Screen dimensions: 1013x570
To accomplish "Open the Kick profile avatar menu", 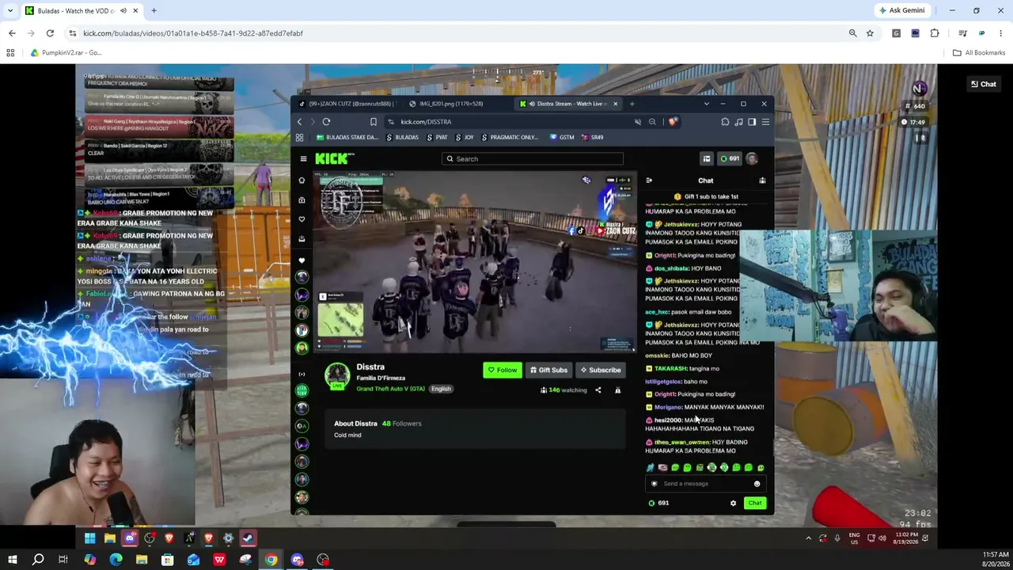I will tap(752, 159).
